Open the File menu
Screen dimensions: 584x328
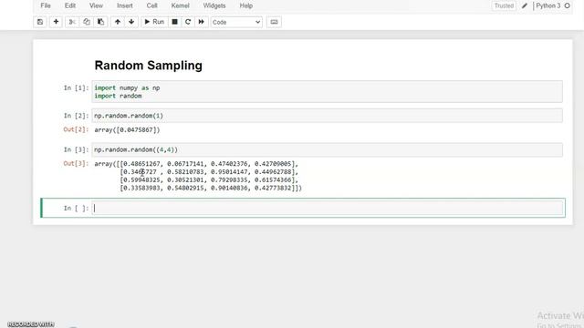coord(46,5)
